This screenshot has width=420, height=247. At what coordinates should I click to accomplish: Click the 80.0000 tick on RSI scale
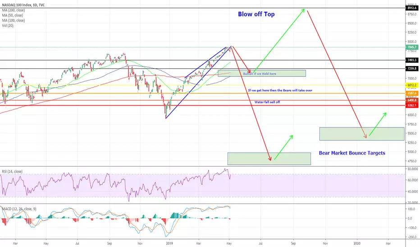click(x=413, y=169)
